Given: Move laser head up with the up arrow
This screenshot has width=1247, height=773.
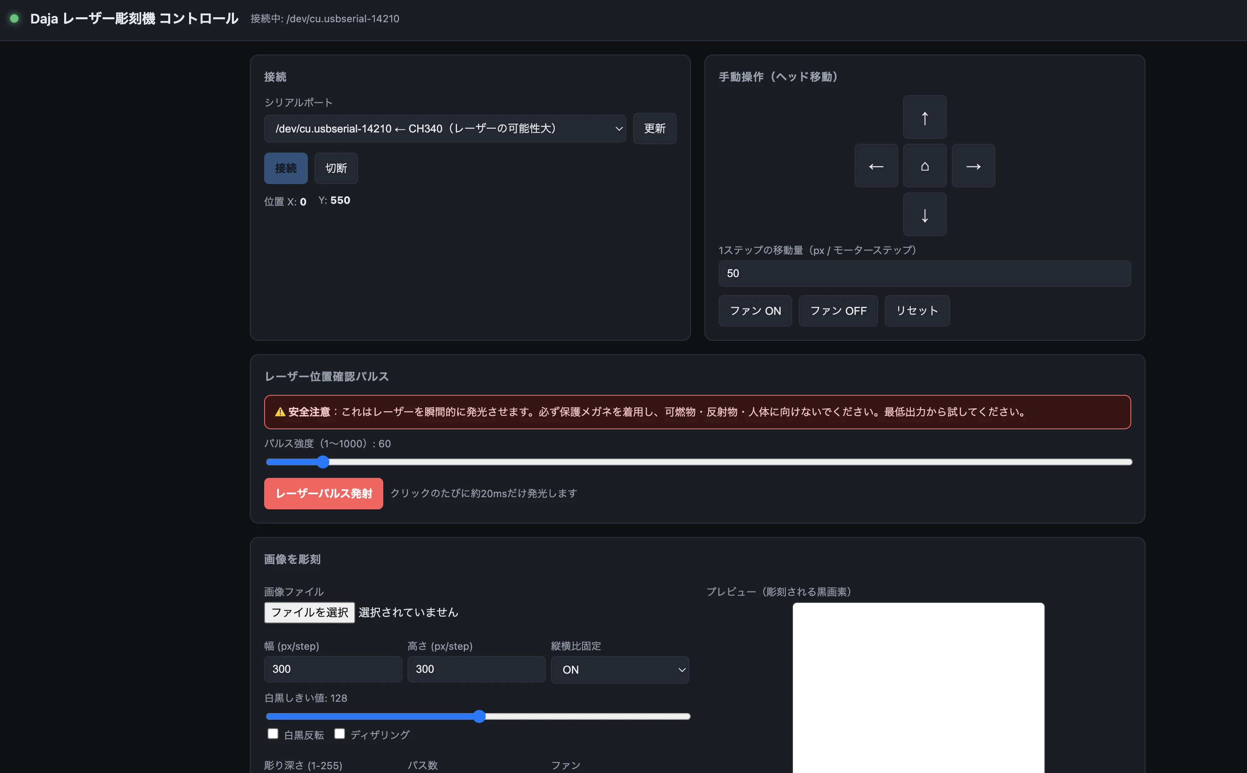Looking at the screenshot, I should (x=925, y=117).
